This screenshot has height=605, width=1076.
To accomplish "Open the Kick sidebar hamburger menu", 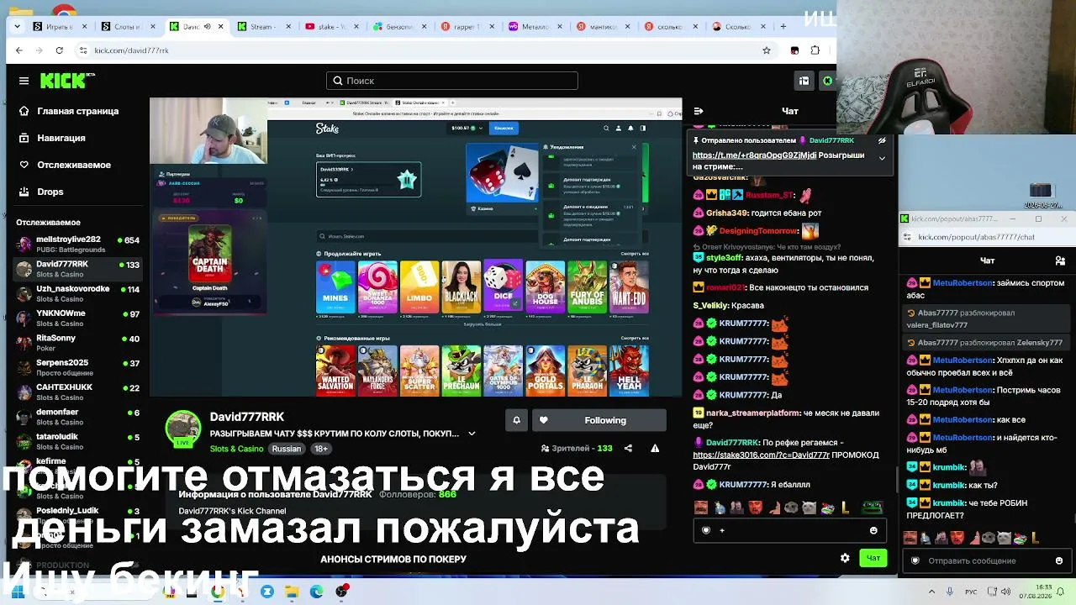I will click(x=24, y=81).
